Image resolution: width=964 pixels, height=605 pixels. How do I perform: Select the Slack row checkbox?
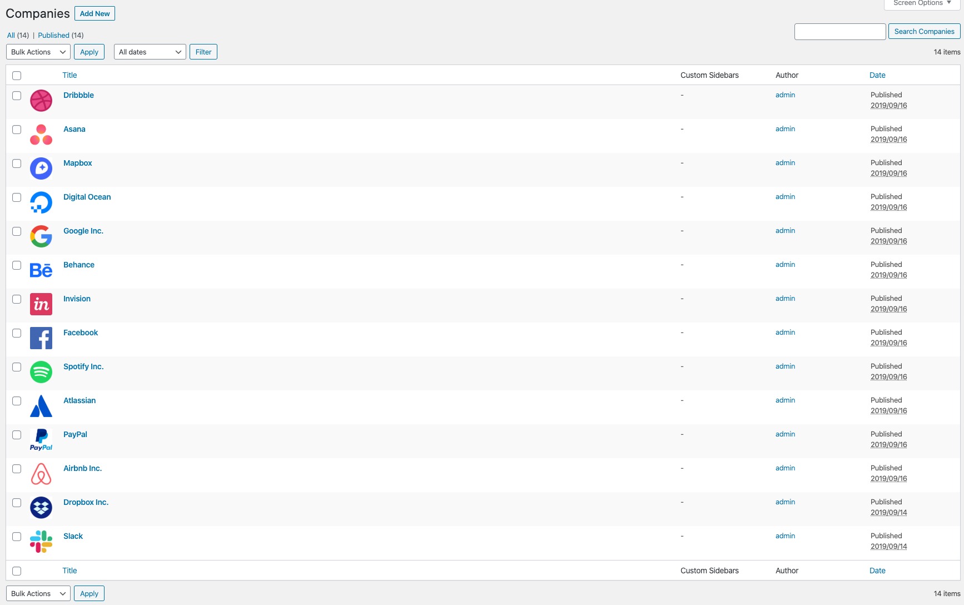[x=17, y=537]
